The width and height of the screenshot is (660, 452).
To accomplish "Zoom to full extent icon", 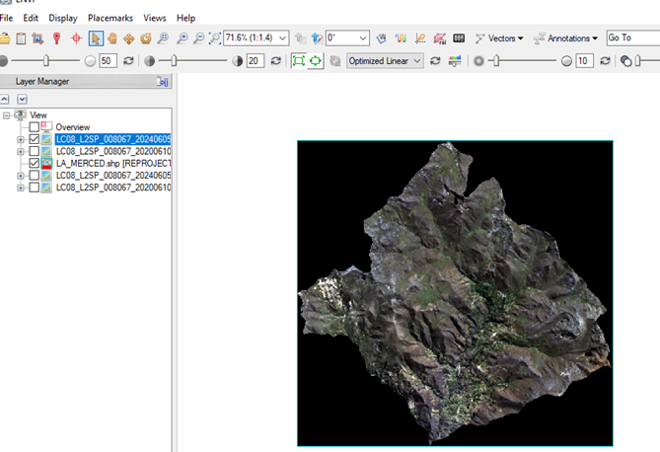I will pos(215,38).
